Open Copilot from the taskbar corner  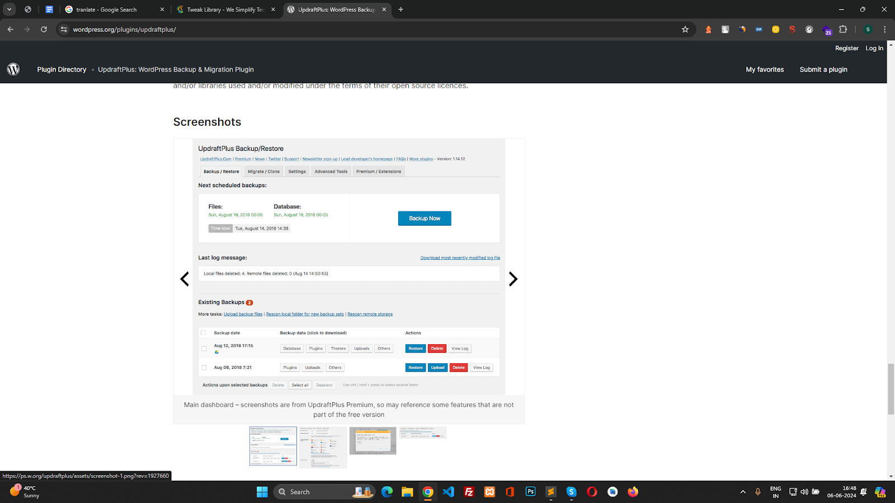[x=880, y=492]
